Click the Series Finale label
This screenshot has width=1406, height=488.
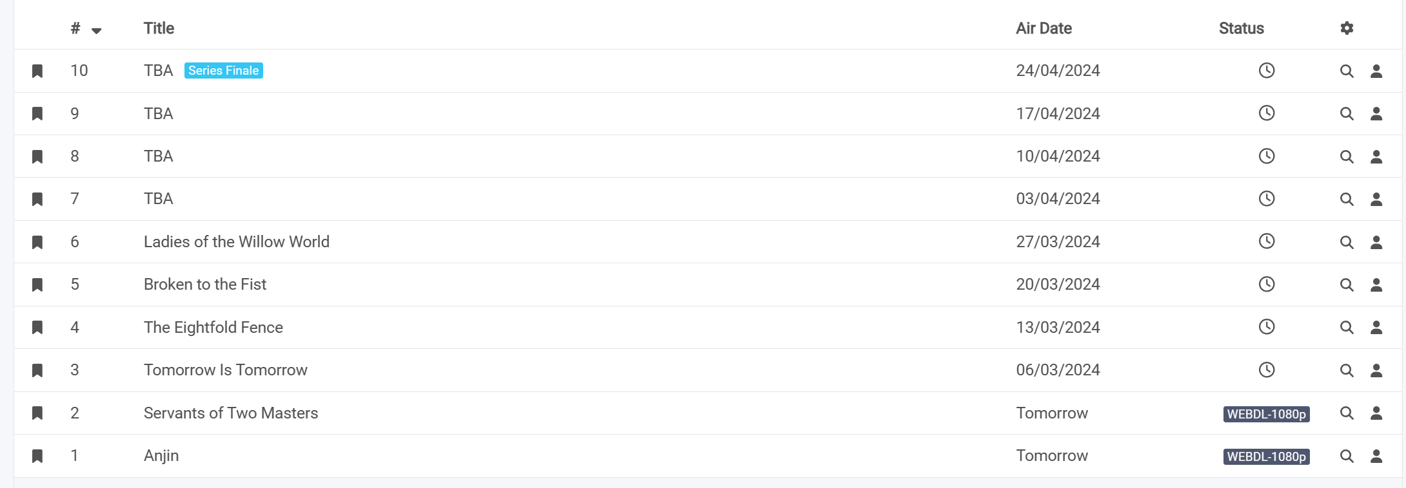(x=223, y=71)
